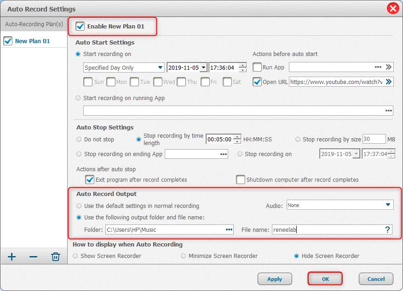Uncheck New Plan 01 in plan list
Image resolution: width=403 pixels, height=291 pixels.
(x=8, y=41)
